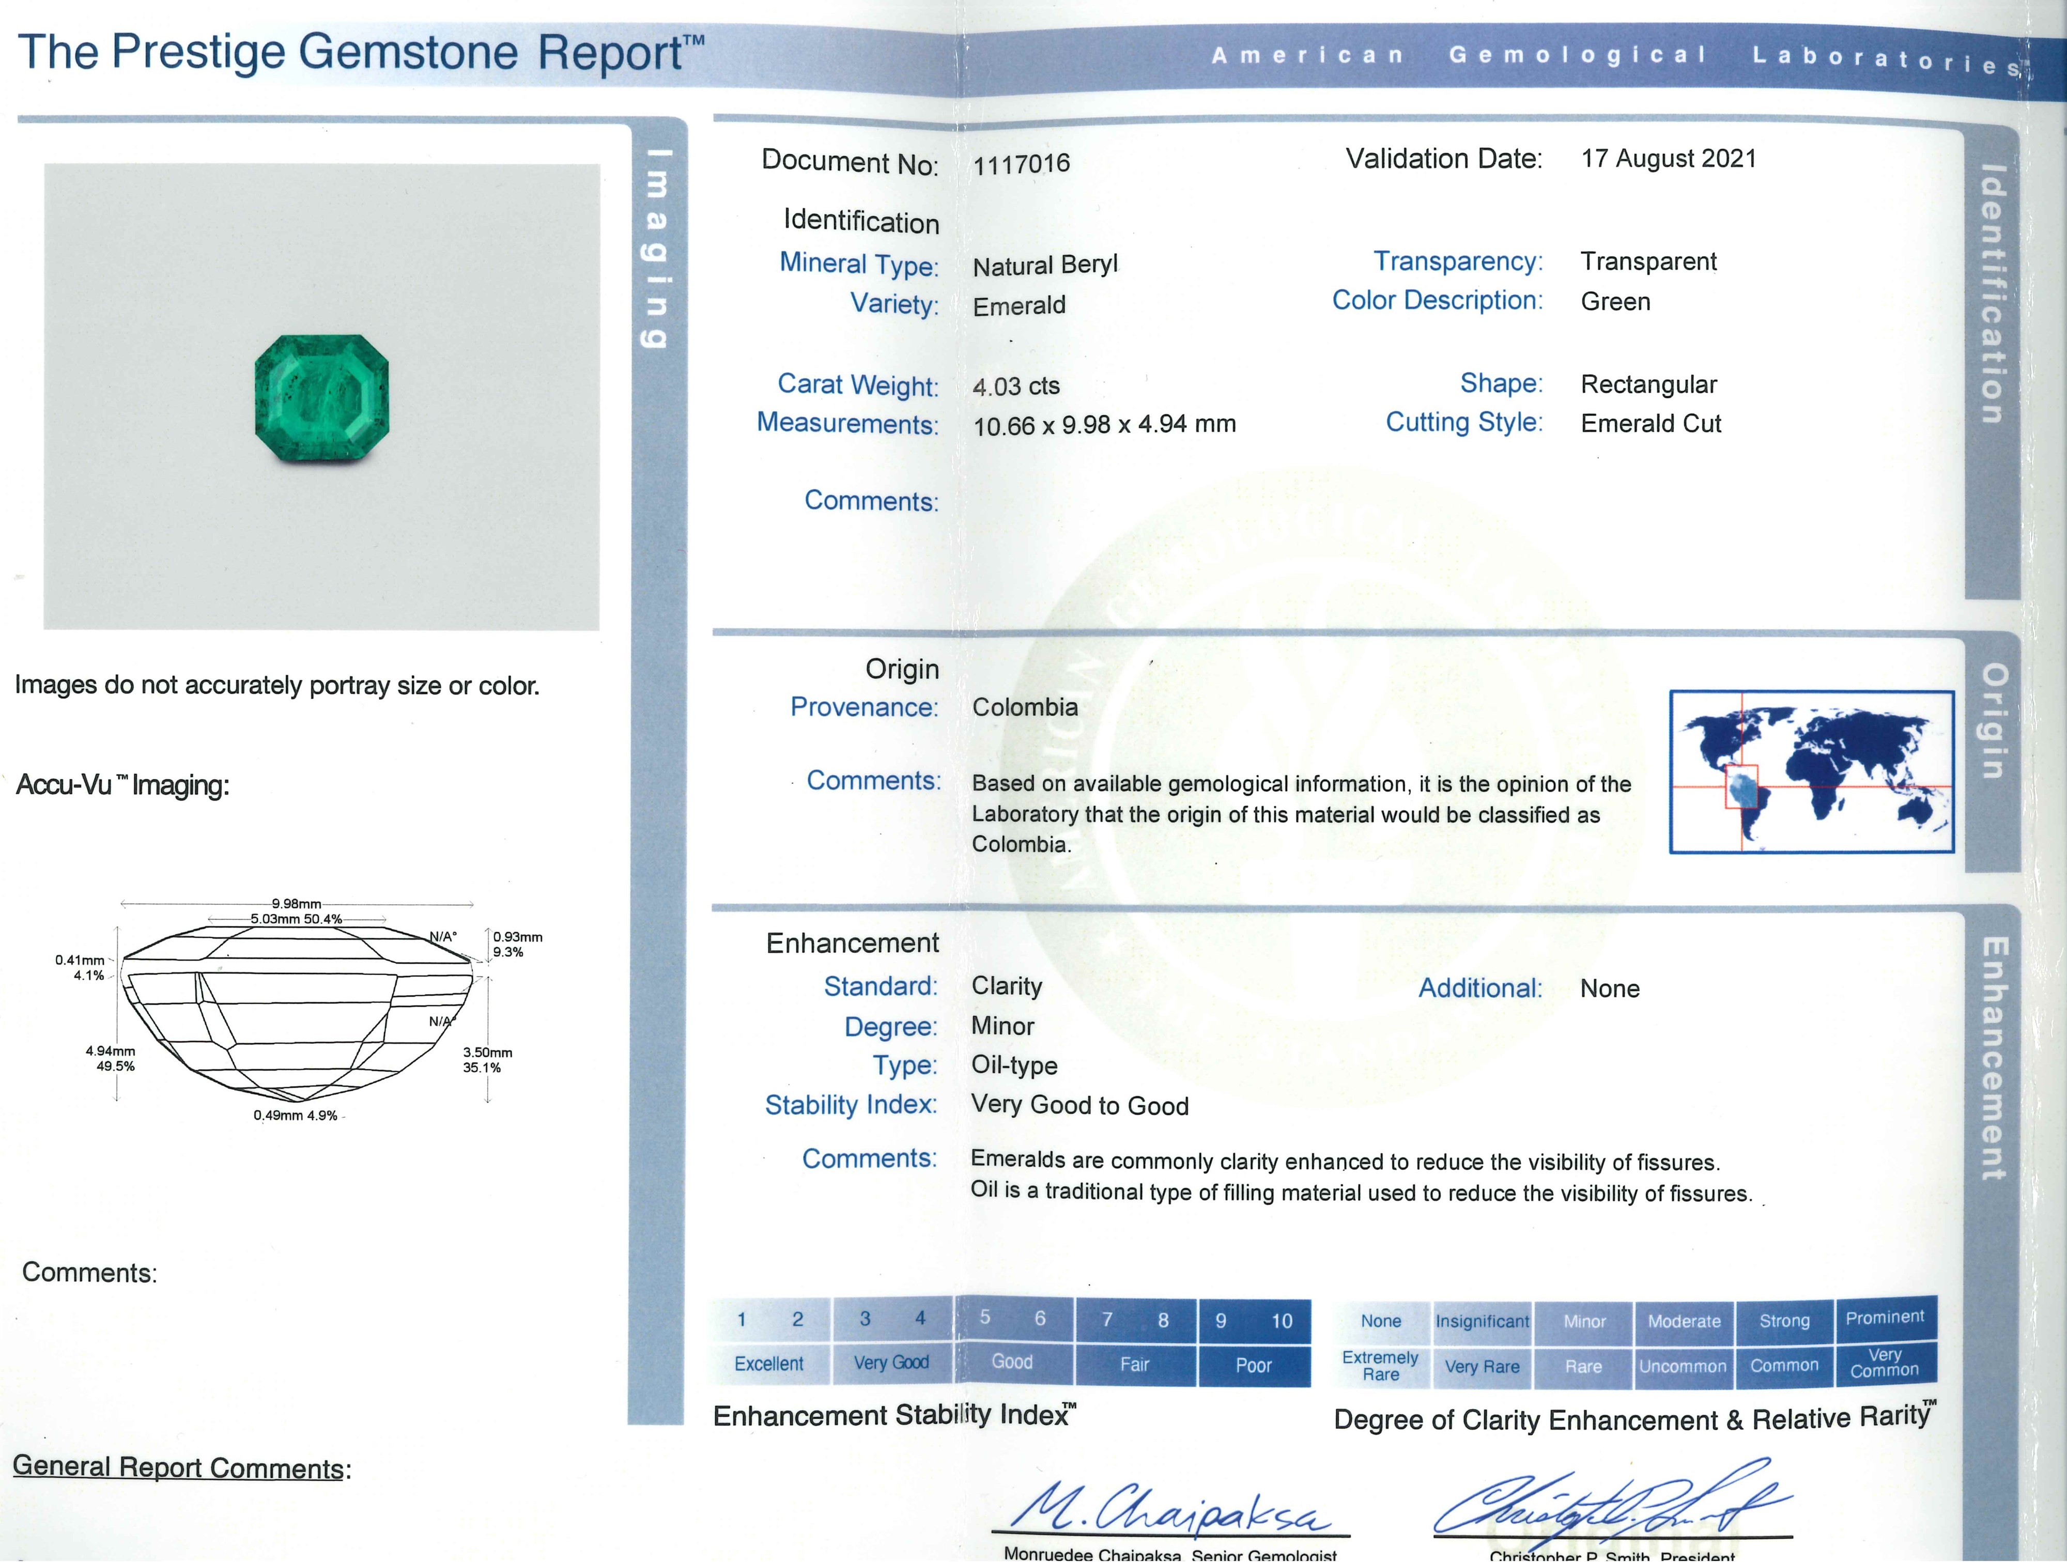Click the Minor degree value under Enhancement
2067x1562 pixels.
[1002, 1026]
